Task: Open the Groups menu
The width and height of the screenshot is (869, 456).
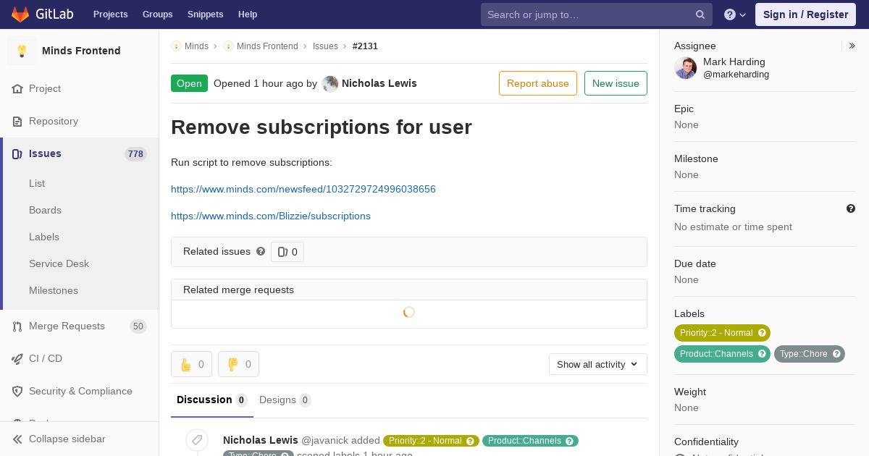Action: point(157,14)
